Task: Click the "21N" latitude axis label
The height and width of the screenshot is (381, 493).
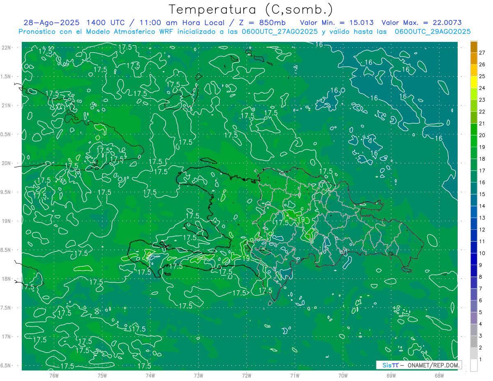Action: click(x=7, y=105)
